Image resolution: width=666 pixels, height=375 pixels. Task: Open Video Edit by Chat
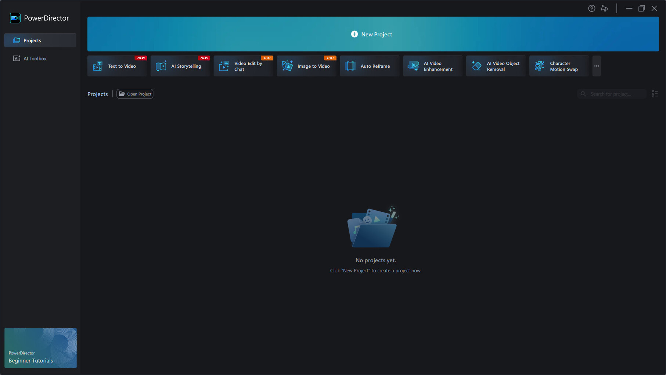click(243, 66)
